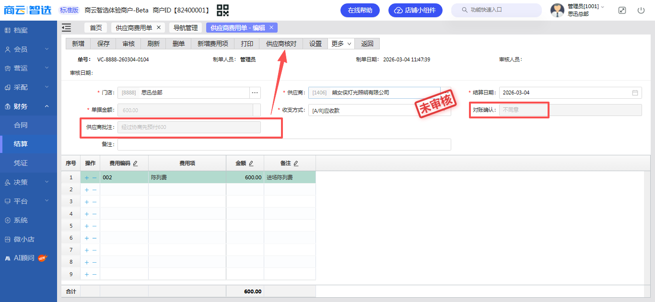Open 凭证 in the sidebar
The height and width of the screenshot is (302, 655).
click(21, 163)
